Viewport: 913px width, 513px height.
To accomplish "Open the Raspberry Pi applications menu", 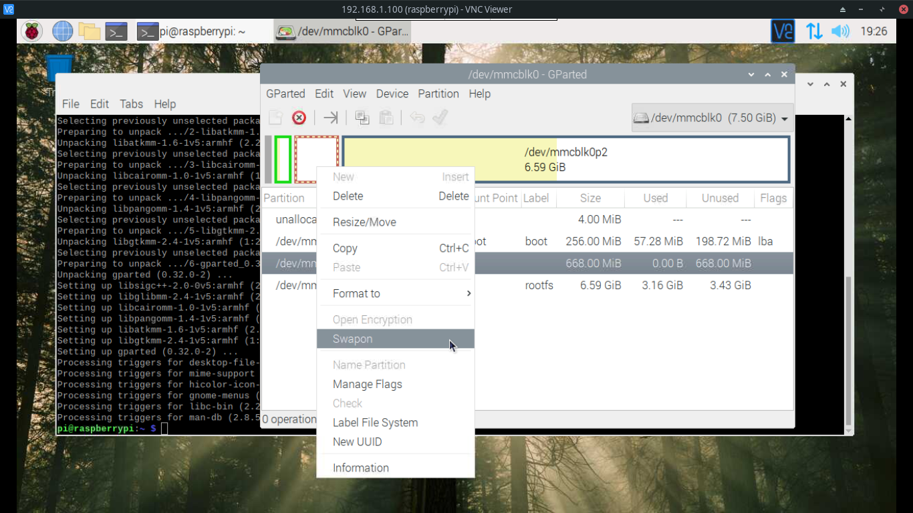I will click(x=31, y=31).
